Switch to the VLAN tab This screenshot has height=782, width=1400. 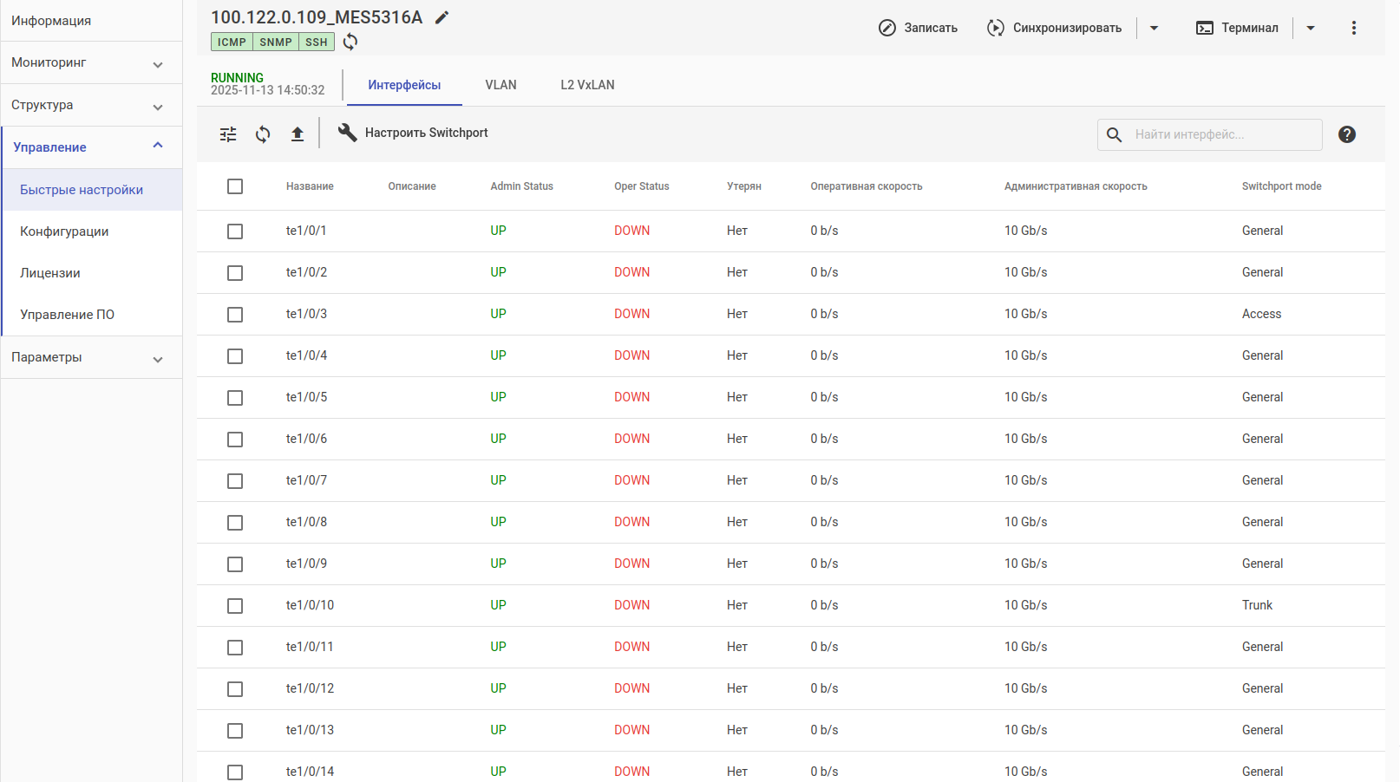[x=500, y=85]
